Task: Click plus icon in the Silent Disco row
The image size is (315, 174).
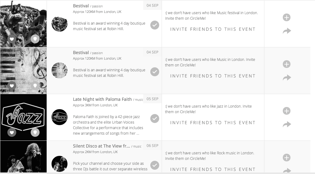Action: point(286,158)
